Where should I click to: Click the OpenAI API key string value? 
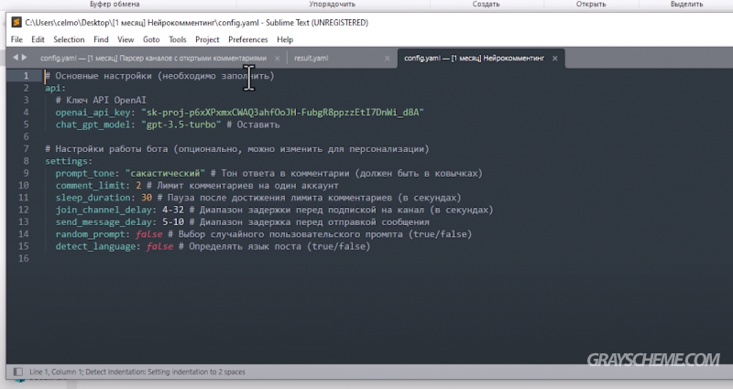(x=282, y=113)
